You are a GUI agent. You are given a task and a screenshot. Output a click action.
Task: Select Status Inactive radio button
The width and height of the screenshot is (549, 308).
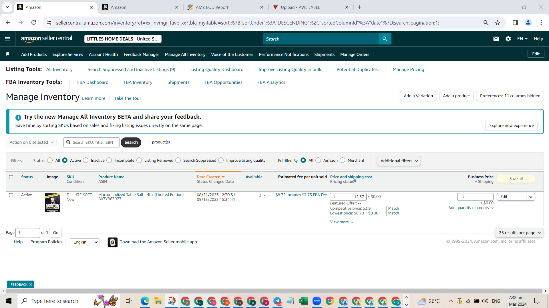coord(86,160)
